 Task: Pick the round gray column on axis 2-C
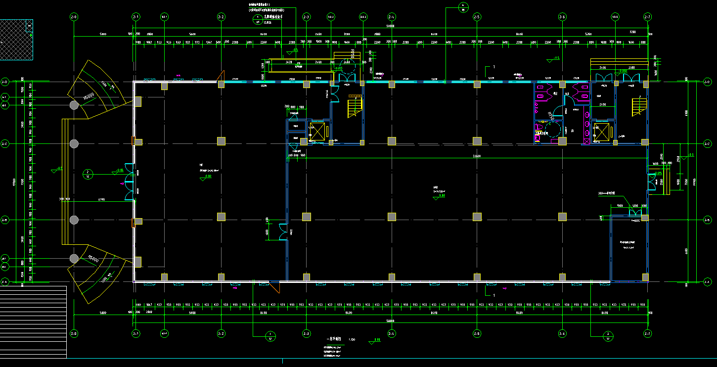74,144
